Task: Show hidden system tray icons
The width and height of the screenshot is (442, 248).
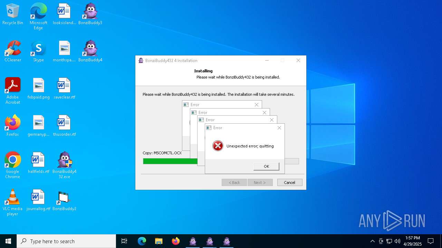Action: pyautogui.click(x=372, y=241)
